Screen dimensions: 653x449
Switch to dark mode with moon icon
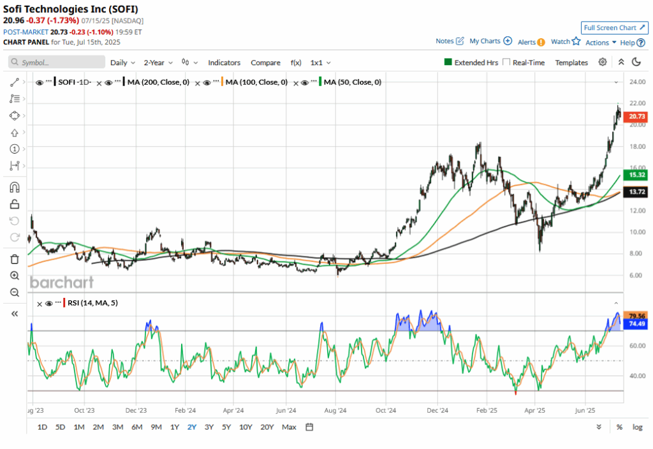click(x=636, y=63)
